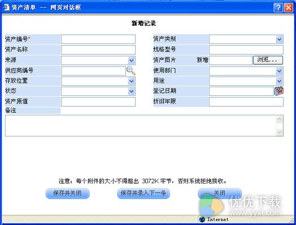Click the 资产图片 file path field

pos(230,60)
